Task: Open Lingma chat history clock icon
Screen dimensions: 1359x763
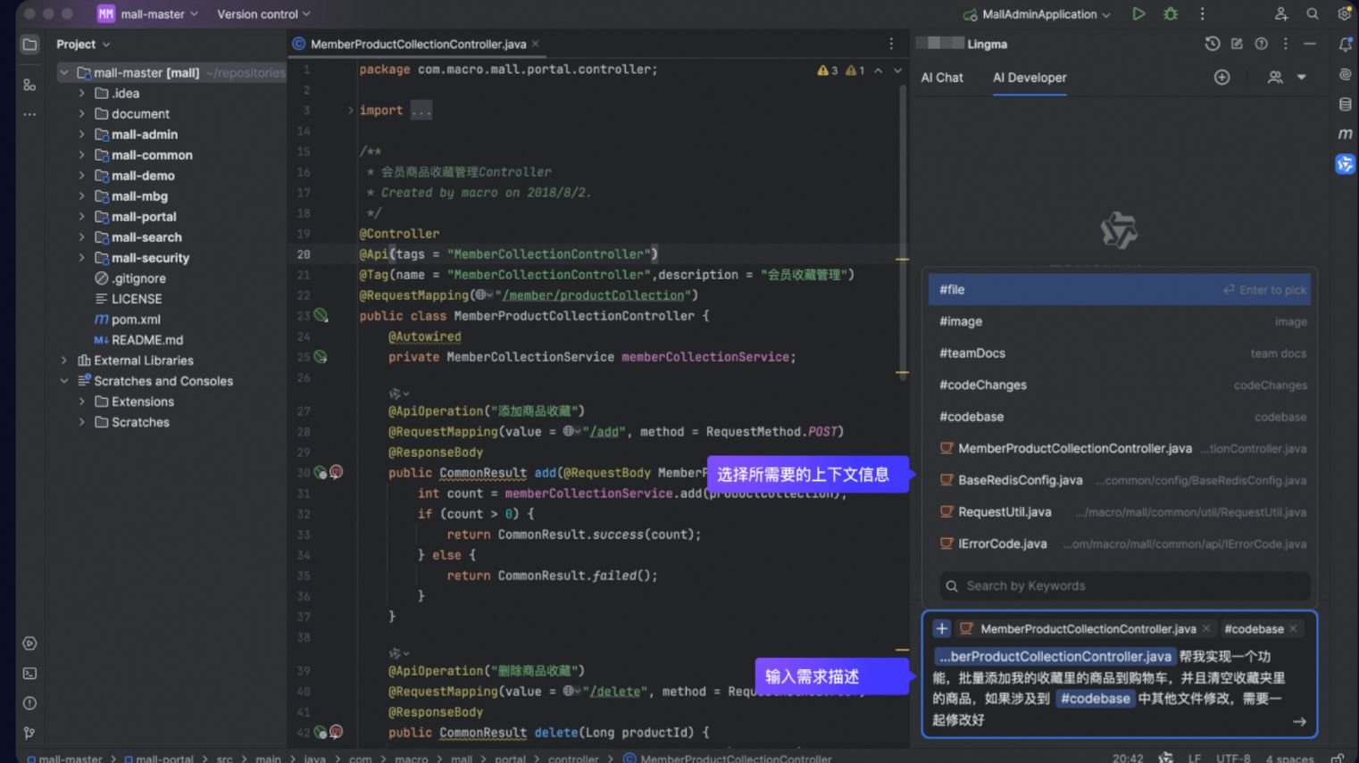Action: click(1212, 44)
